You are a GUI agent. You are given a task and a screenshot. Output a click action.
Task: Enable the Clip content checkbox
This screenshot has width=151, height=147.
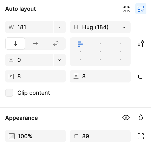[x=9, y=93]
